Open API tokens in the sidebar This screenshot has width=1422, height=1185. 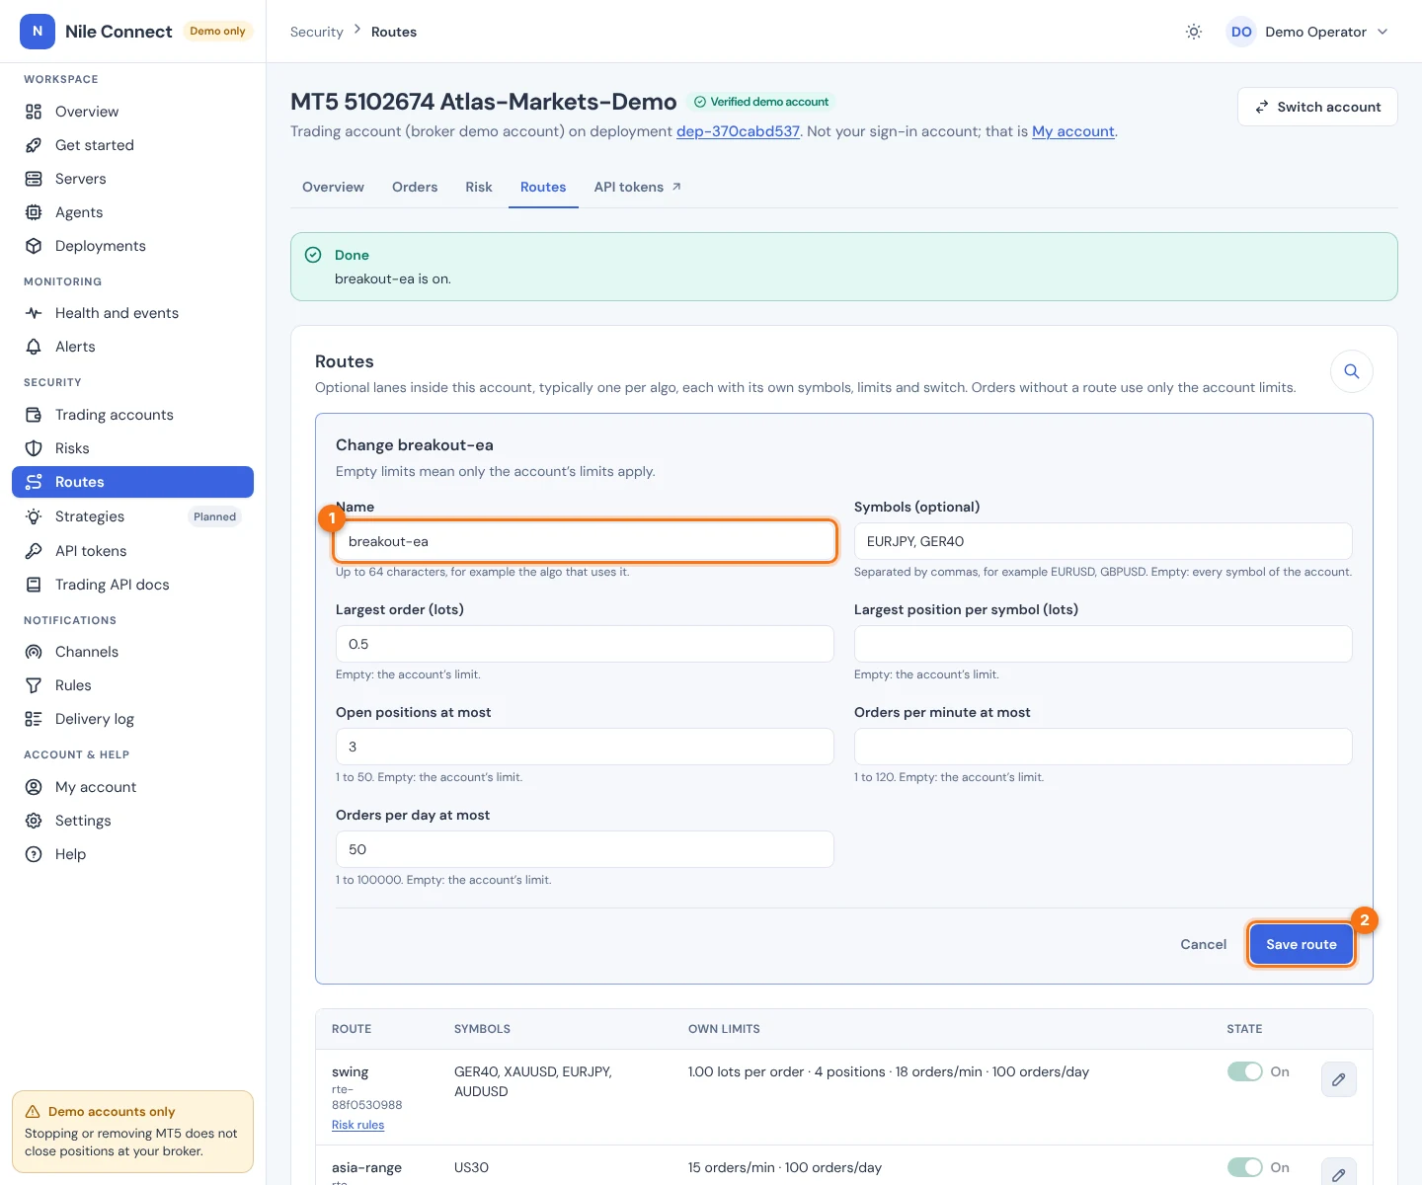pyautogui.click(x=132, y=551)
